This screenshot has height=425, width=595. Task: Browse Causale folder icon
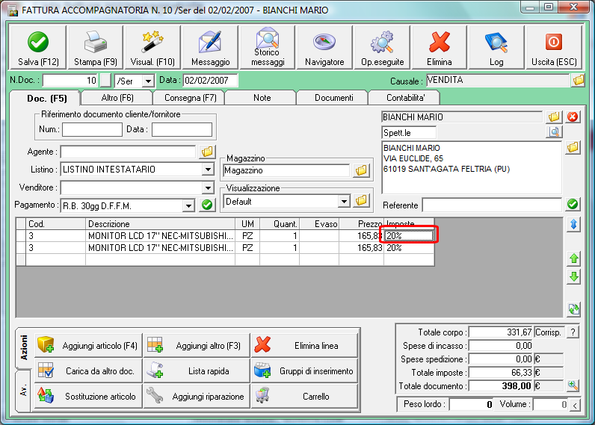(x=579, y=81)
